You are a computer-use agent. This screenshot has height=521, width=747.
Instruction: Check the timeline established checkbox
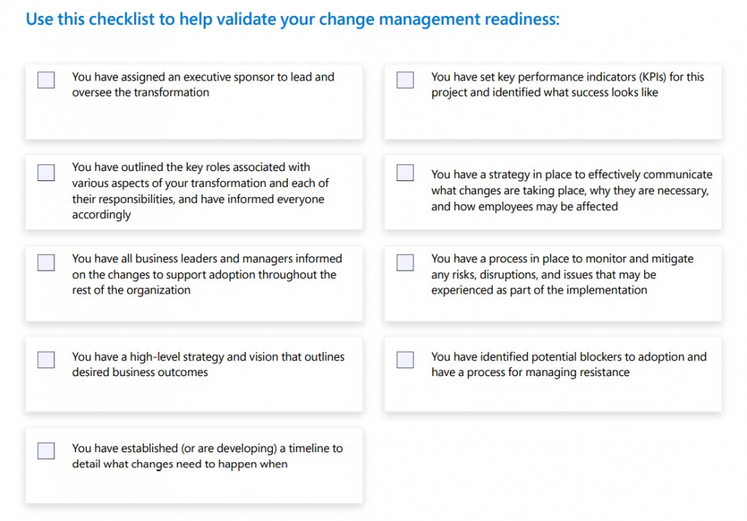[x=46, y=451]
